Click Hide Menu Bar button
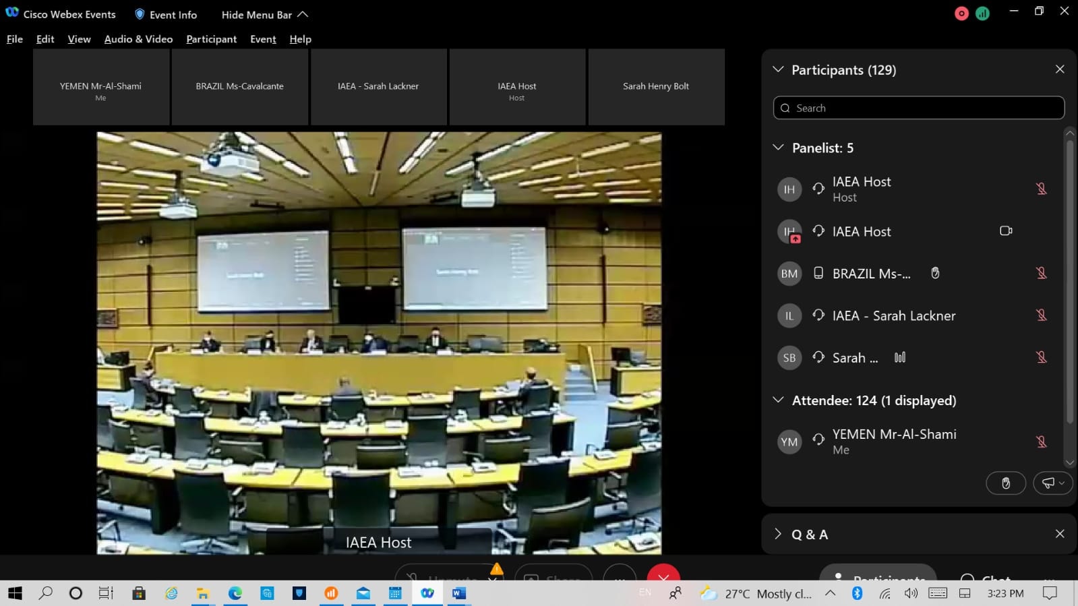The width and height of the screenshot is (1078, 606). click(264, 14)
